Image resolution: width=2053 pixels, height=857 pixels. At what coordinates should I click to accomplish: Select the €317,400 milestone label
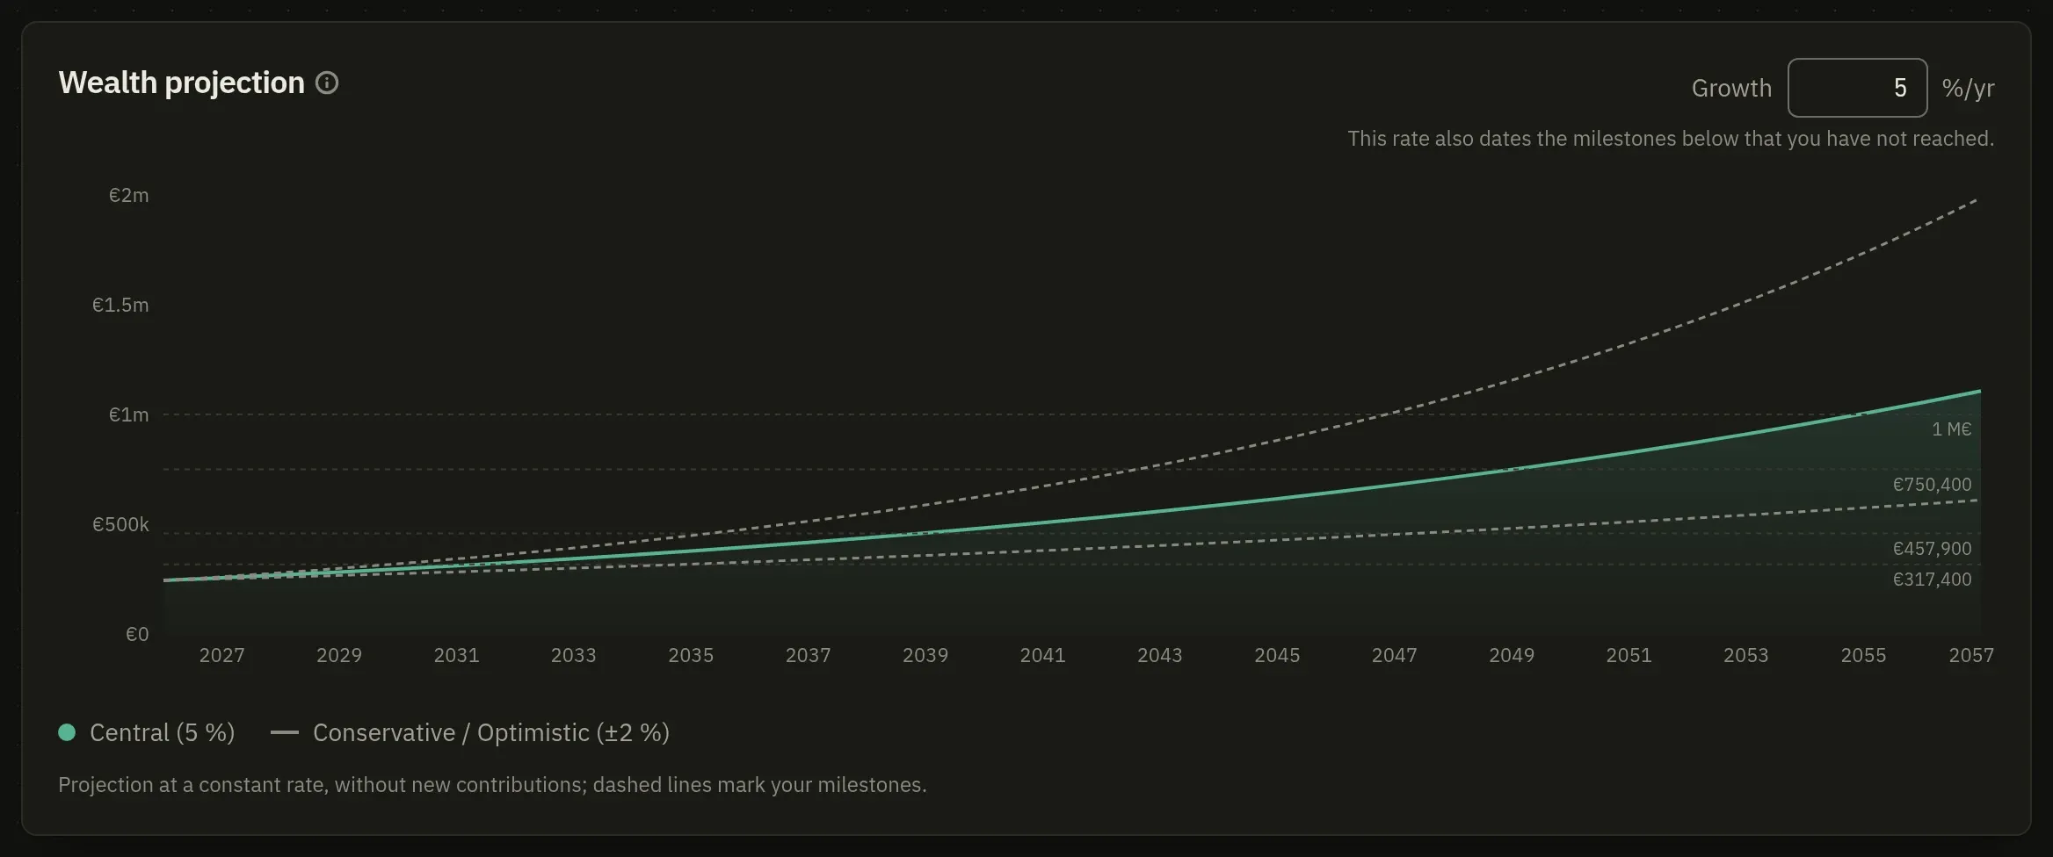1932,579
